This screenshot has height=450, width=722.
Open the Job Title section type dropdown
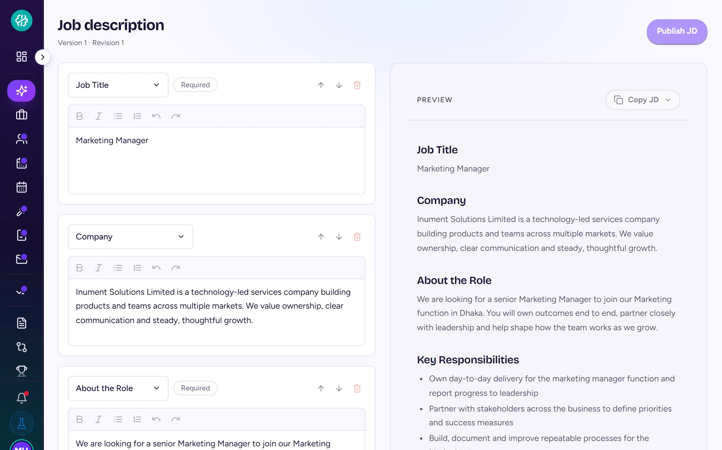click(x=118, y=85)
